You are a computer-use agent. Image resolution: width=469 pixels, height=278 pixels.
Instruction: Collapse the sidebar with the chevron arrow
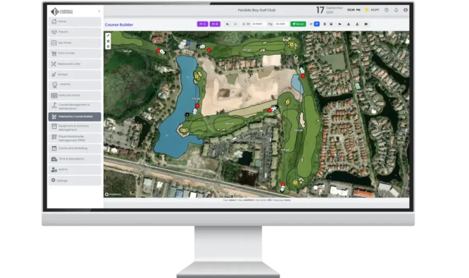coord(99,11)
